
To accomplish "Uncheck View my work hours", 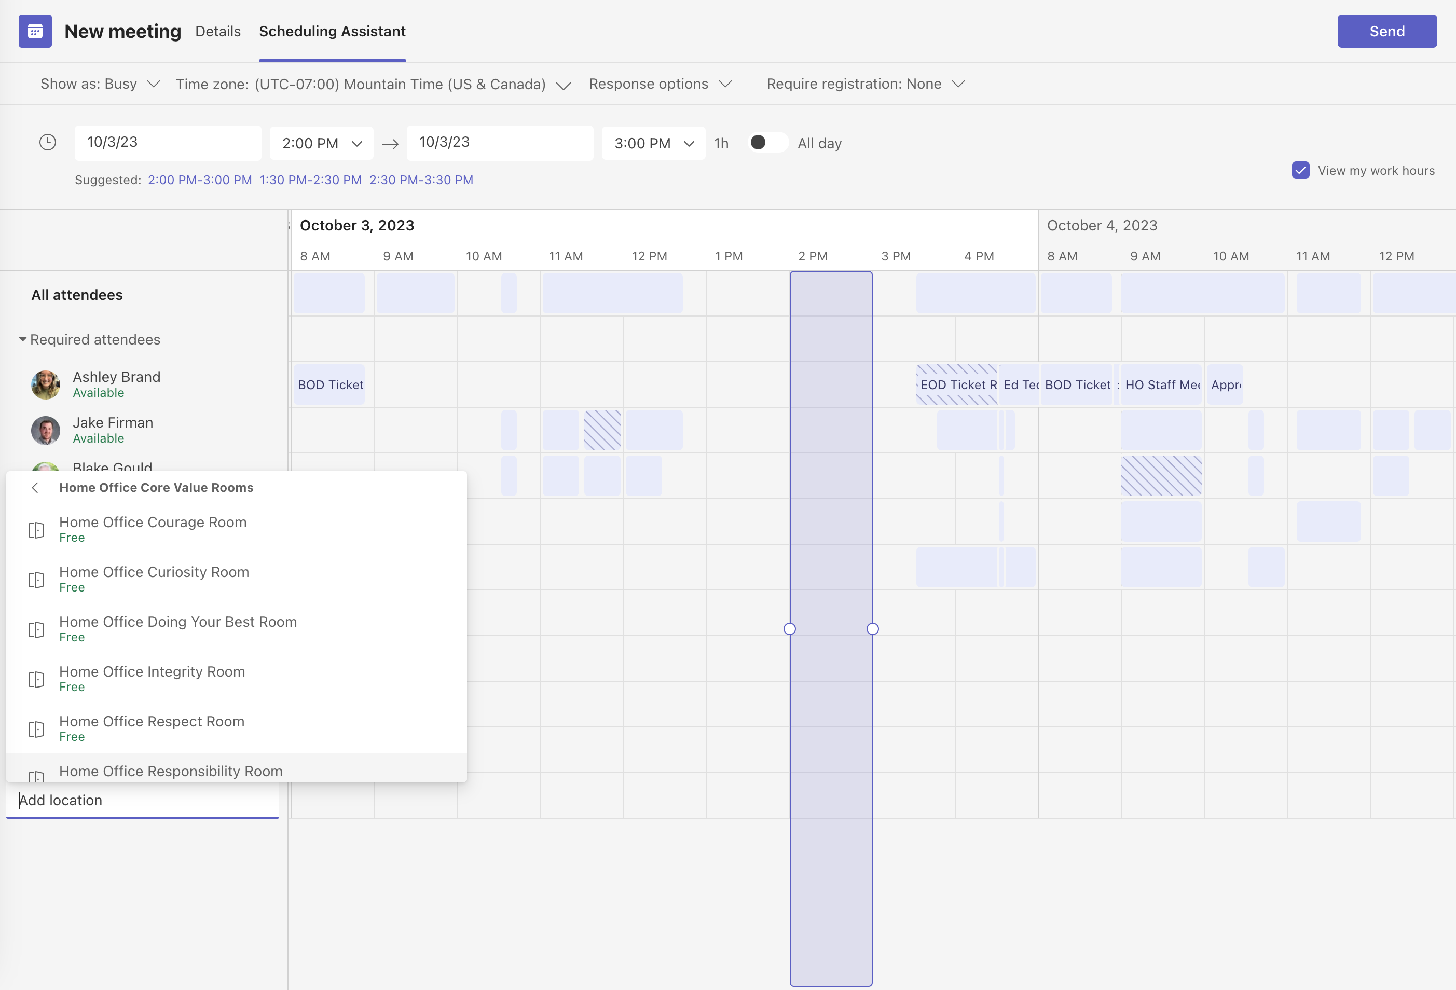I will pos(1301,170).
